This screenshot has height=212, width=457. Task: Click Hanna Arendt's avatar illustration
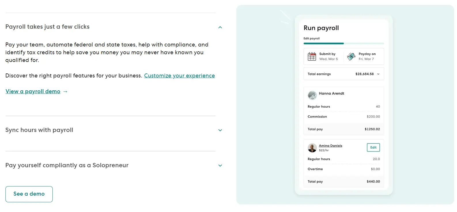click(312, 95)
